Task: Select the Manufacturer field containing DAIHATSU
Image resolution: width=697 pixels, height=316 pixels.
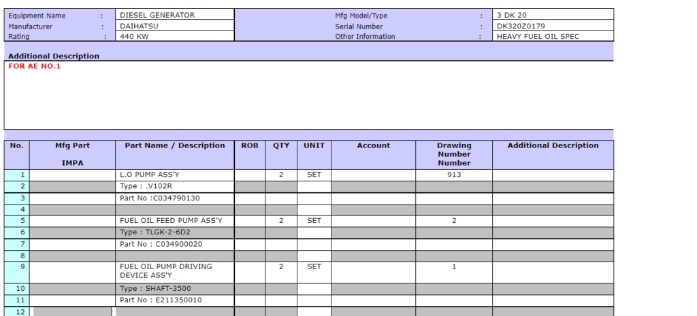Action: pyautogui.click(x=174, y=26)
